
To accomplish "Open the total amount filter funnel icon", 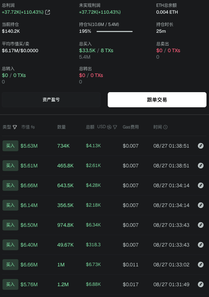I will click(115, 127).
